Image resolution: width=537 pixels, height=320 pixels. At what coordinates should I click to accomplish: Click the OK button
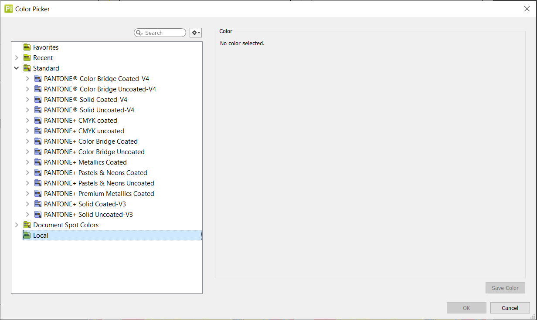[466, 308]
